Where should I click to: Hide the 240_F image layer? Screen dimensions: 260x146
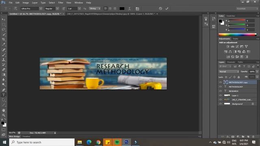coord(220,100)
